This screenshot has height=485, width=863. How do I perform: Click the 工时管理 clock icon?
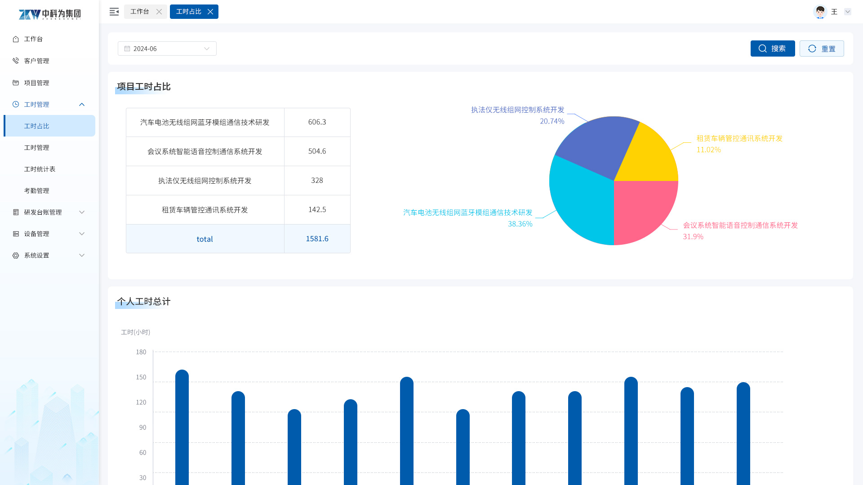[x=16, y=104]
